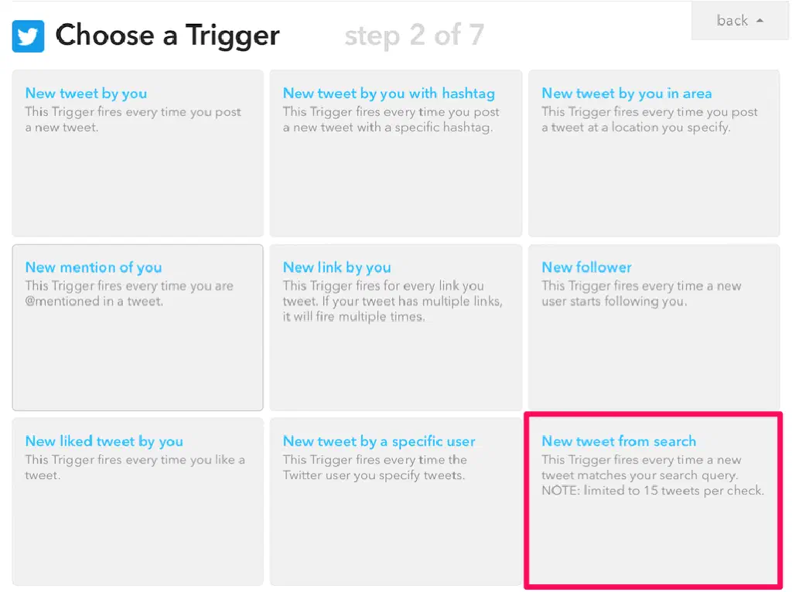Click the "Choose a Trigger" heading
Viewport: 792px width, 592px height.
point(167,36)
